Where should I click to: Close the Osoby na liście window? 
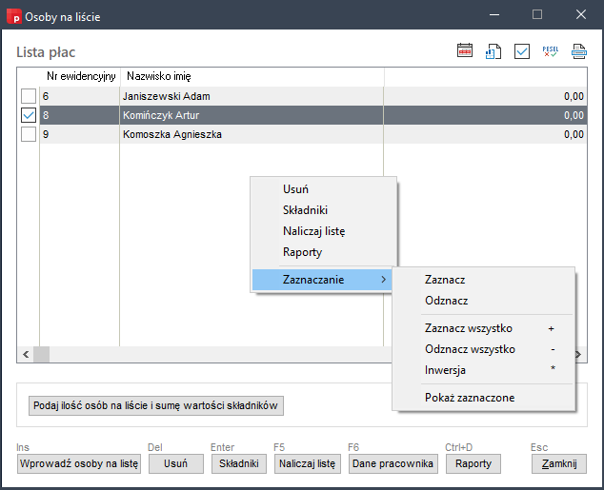[581, 14]
